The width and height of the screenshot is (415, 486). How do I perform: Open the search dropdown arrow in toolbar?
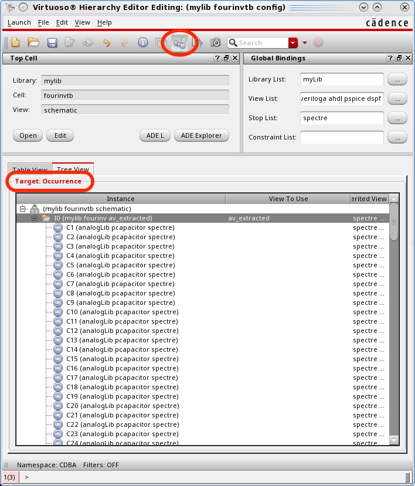(293, 43)
